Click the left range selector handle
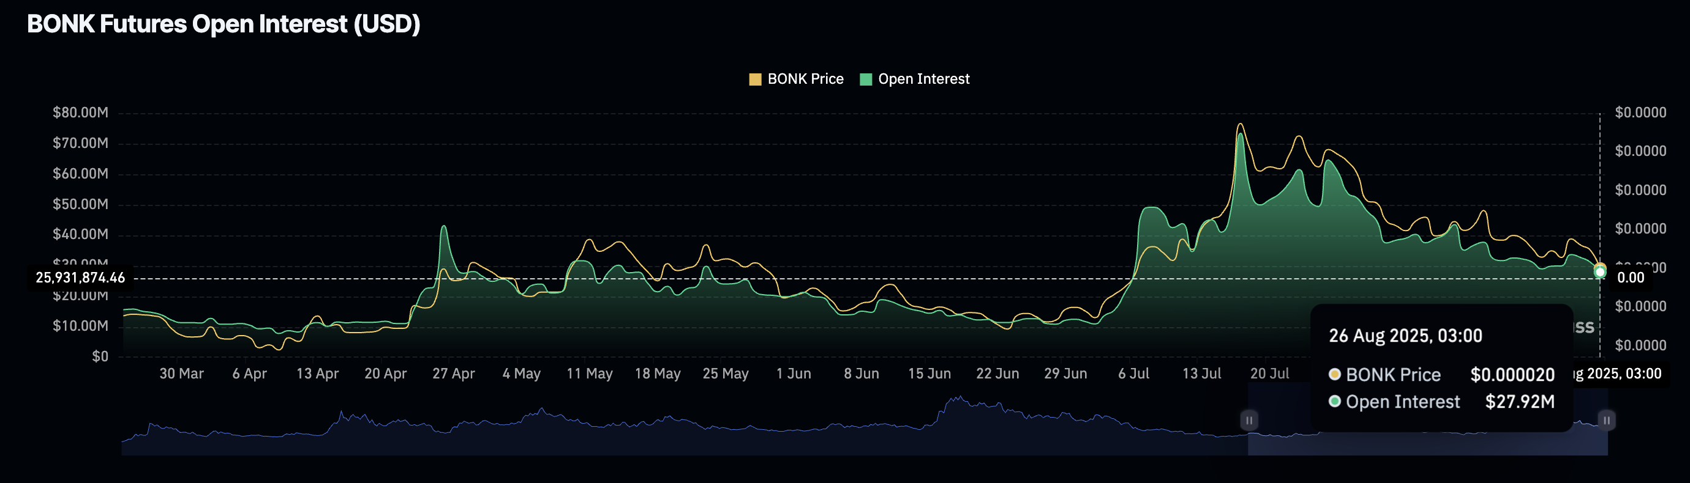1690x483 pixels. (1249, 420)
